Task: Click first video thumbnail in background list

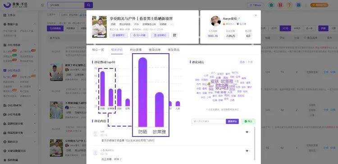Action: [x=56, y=72]
